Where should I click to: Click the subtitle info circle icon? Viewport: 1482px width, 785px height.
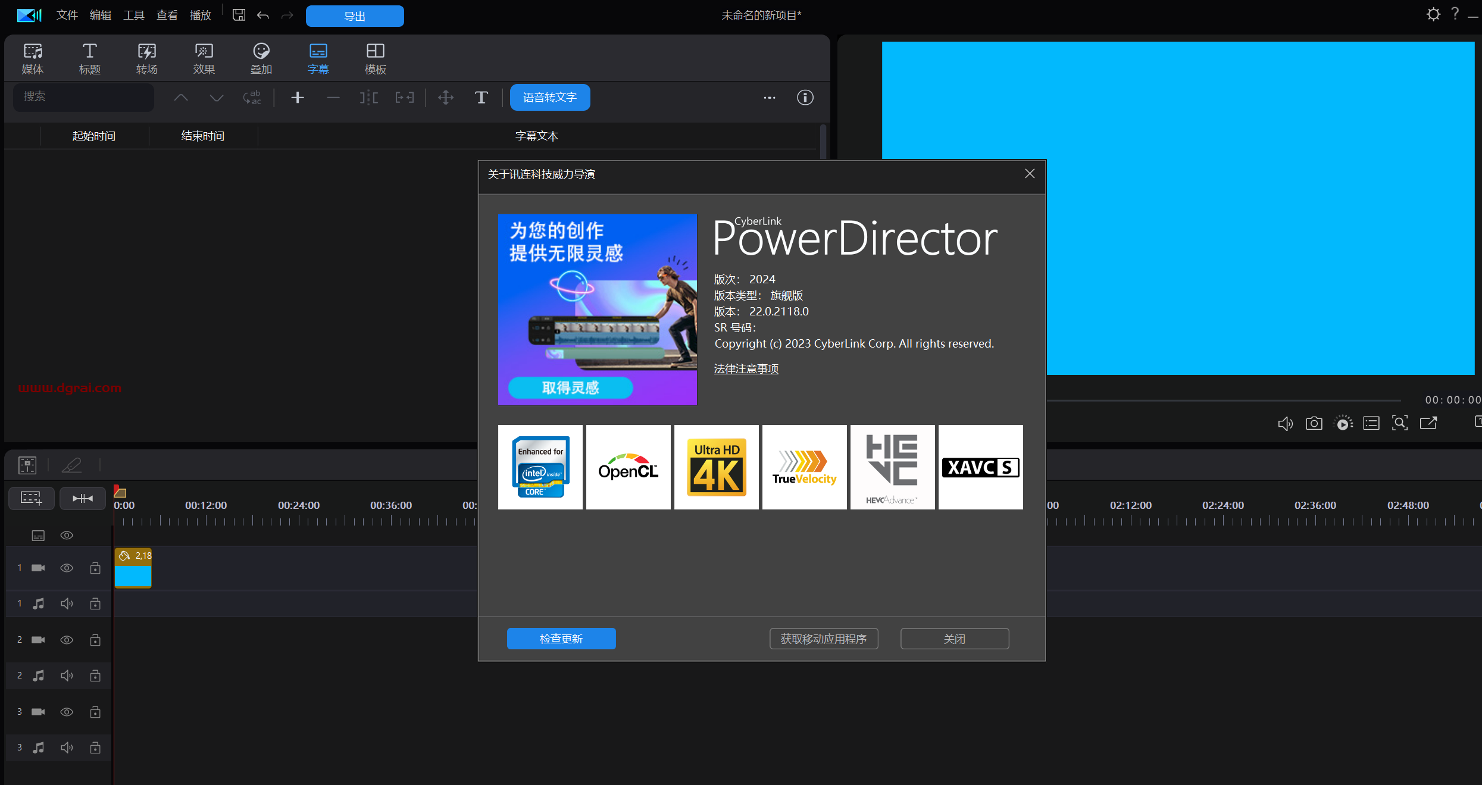(x=805, y=98)
